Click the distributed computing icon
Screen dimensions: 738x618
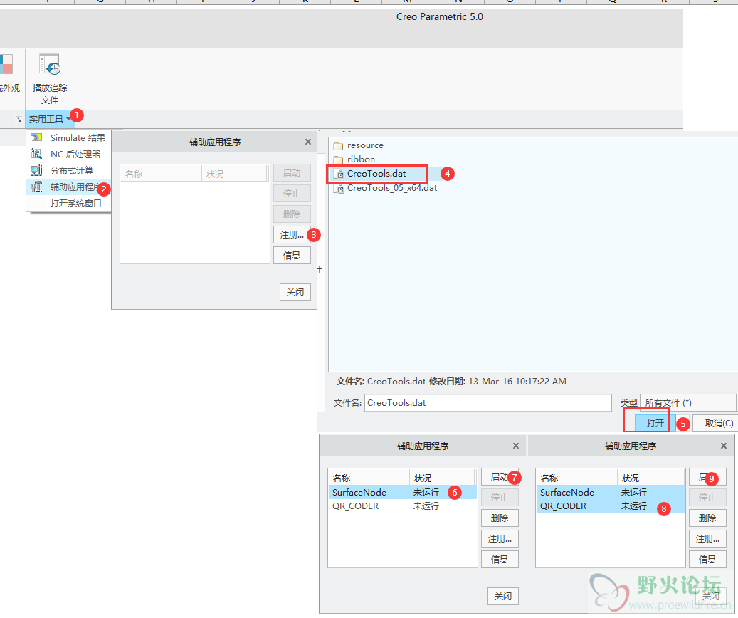[36, 170]
